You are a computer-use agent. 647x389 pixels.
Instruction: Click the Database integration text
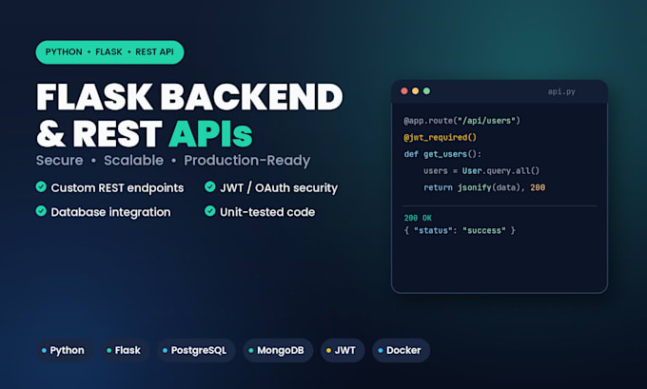[x=110, y=212]
